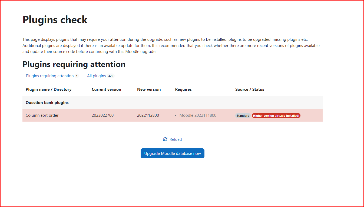Select current version value 2023022700

[103, 115]
